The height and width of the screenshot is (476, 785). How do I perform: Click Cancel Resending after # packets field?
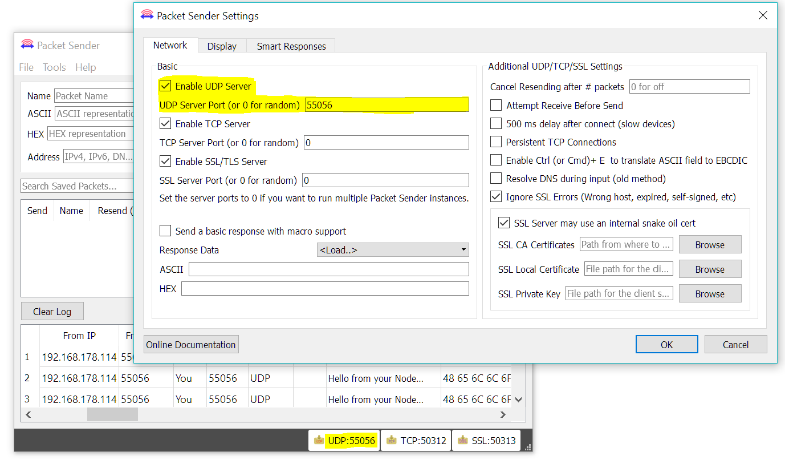690,87
